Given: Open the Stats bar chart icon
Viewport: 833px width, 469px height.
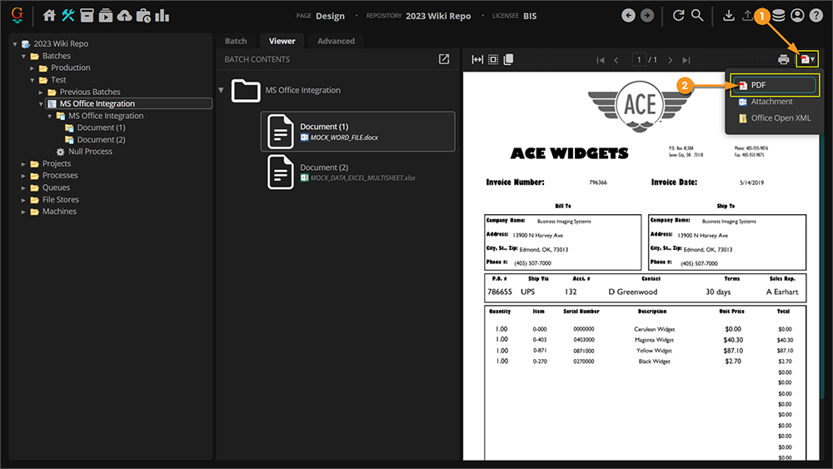Looking at the screenshot, I should pos(162,15).
